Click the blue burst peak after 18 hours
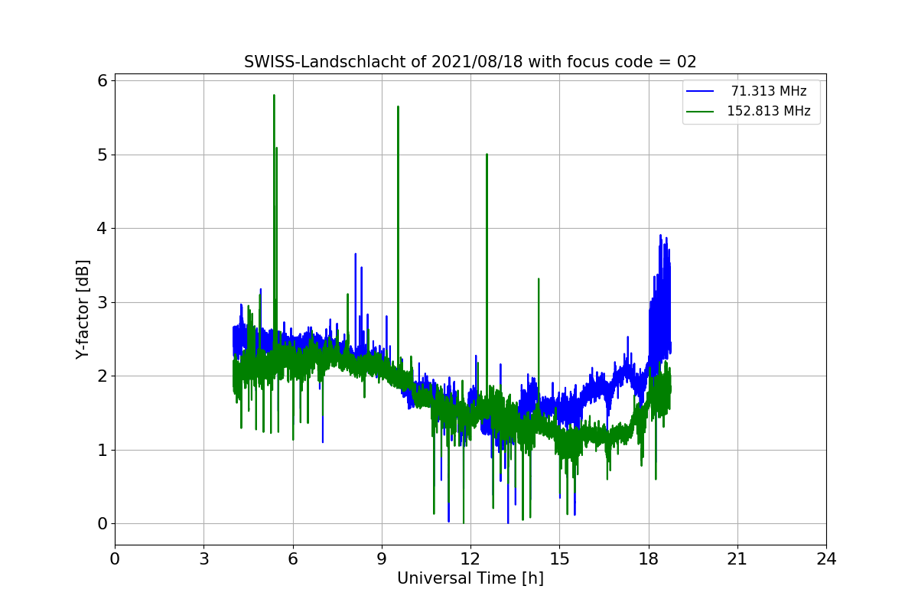The width and height of the screenshot is (918, 612). pos(660,236)
